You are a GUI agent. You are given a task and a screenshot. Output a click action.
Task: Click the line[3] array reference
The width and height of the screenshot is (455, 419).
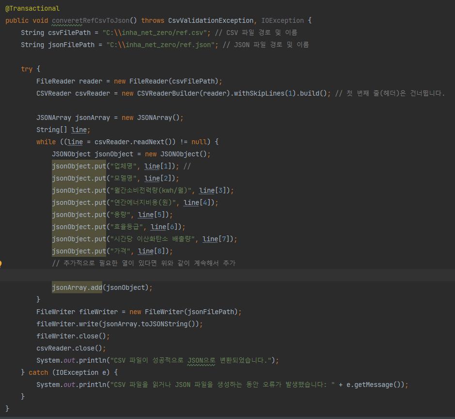click(x=212, y=190)
